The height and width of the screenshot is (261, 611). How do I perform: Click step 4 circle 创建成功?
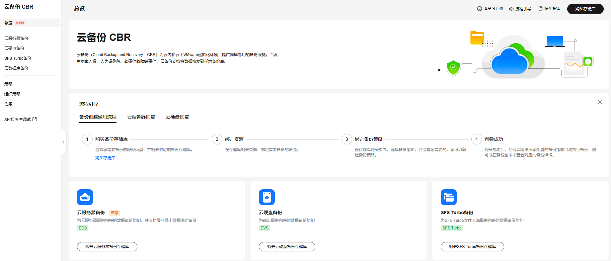[x=477, y=139]
